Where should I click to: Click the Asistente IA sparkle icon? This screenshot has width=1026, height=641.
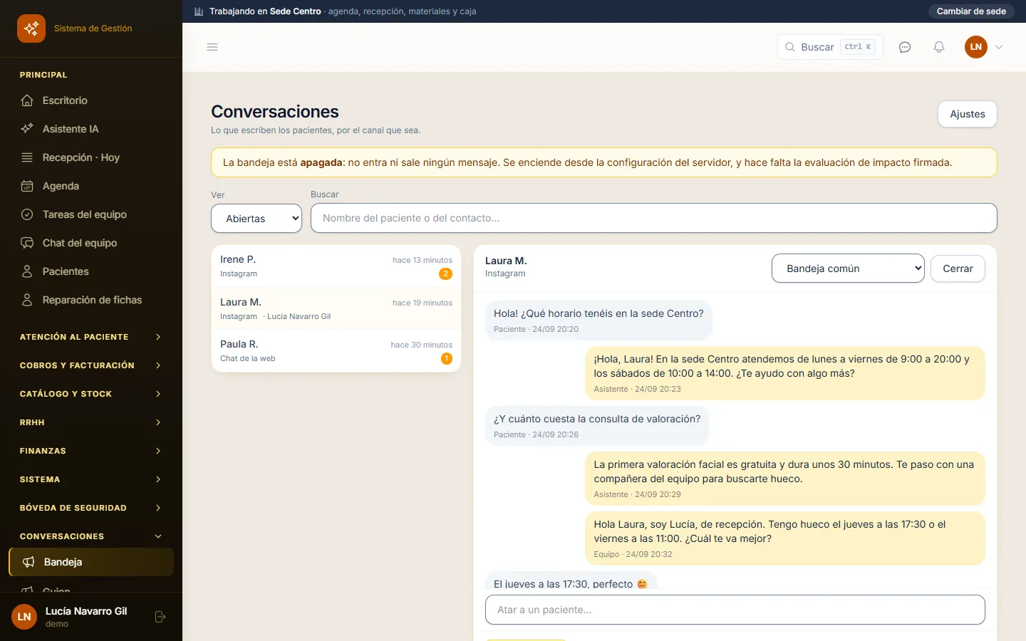[x=27, y=129]
